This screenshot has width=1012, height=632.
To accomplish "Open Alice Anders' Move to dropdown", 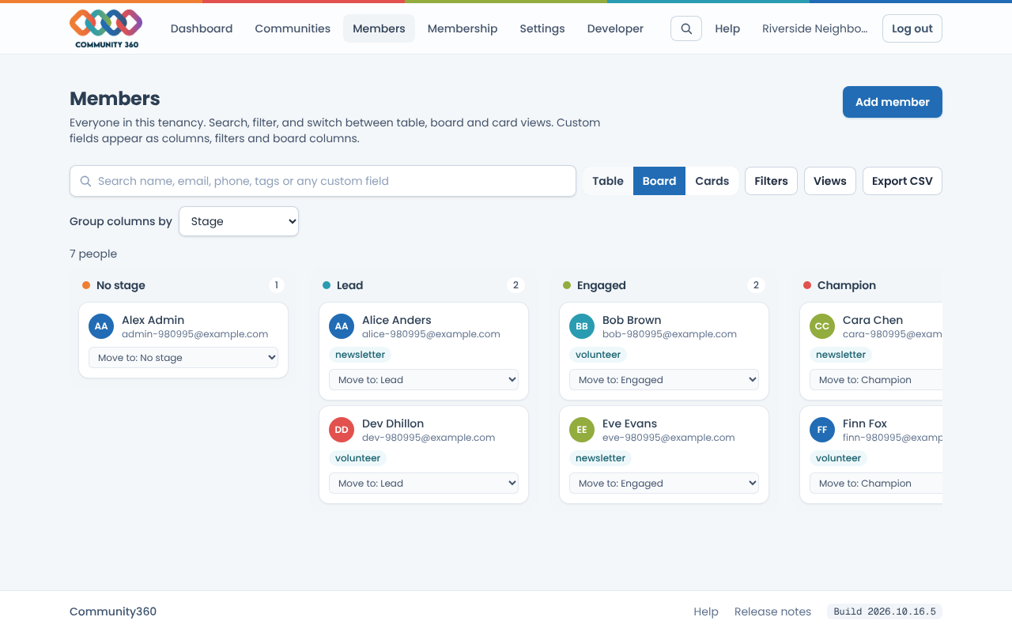I will tap(424, 380).
